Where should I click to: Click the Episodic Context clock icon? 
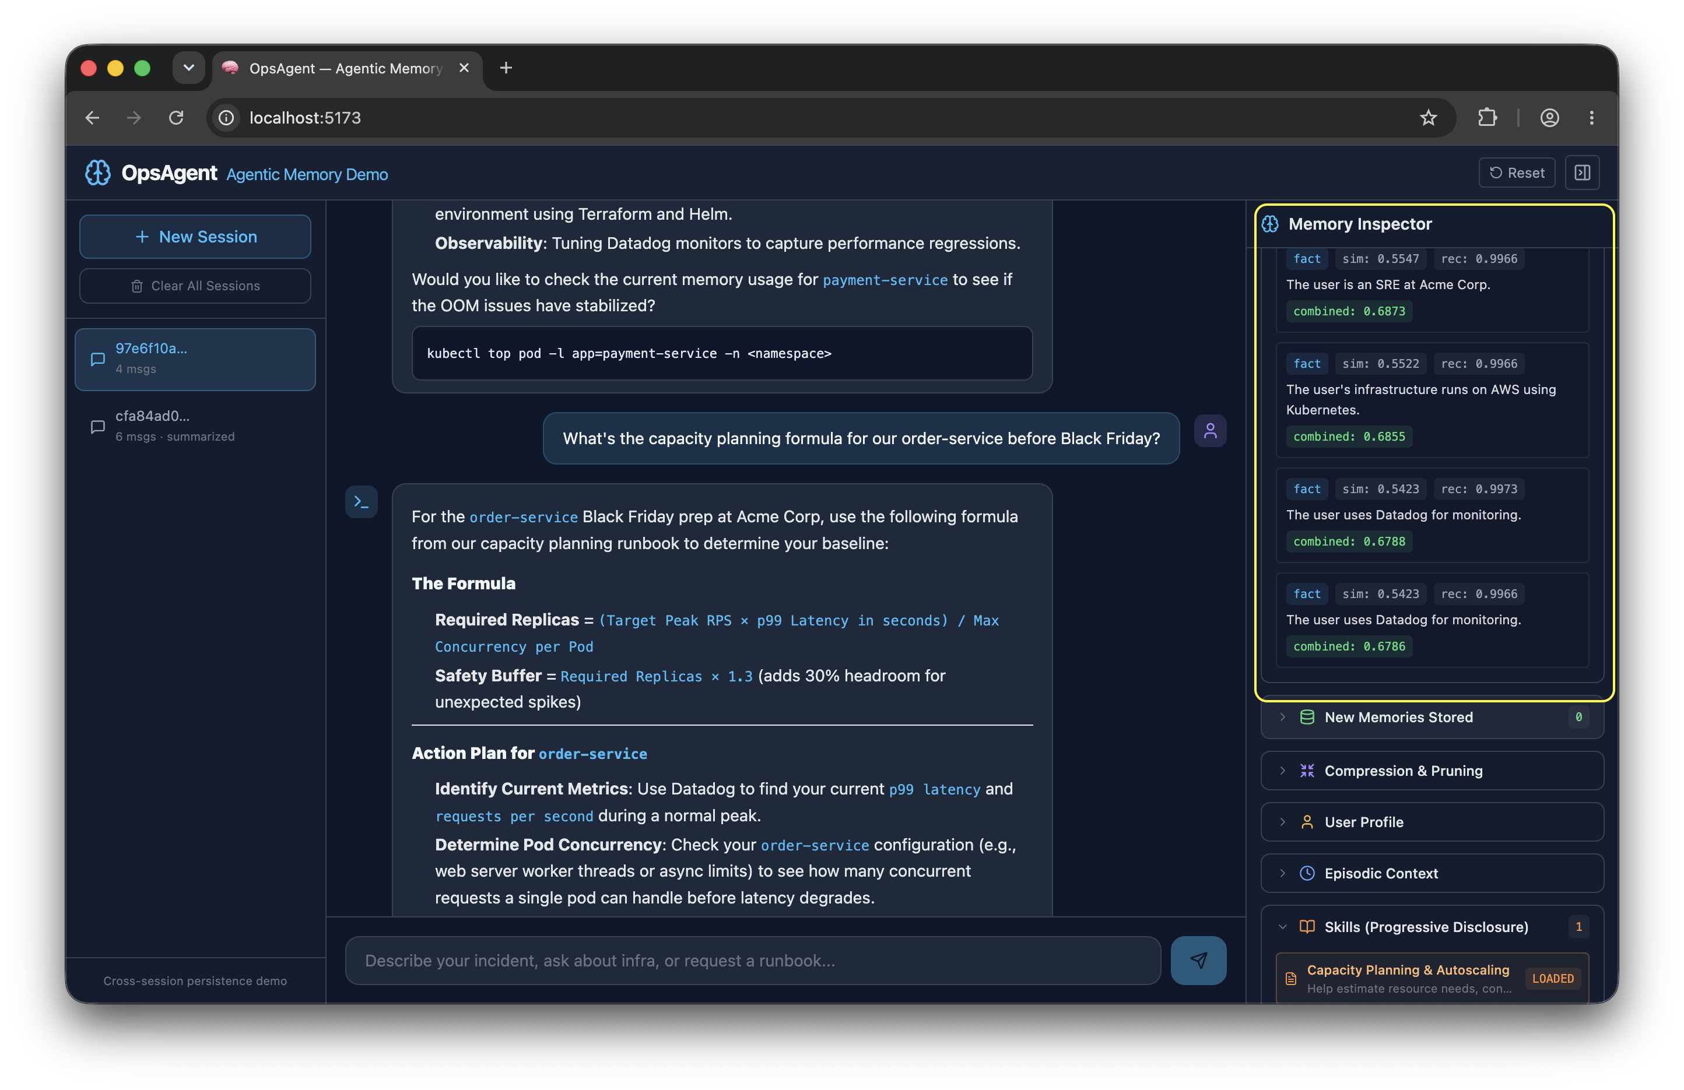point(1307,873)
